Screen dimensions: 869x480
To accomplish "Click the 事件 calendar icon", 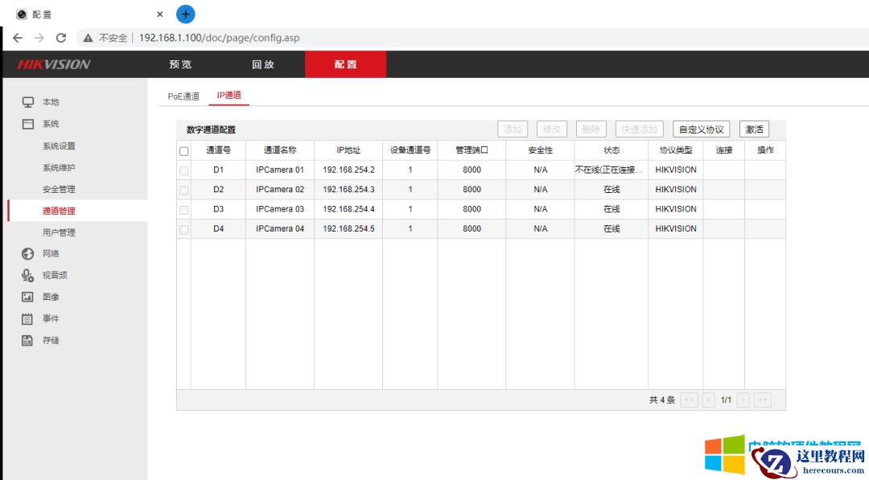I will pyautogui.click(x=27, y=318).
